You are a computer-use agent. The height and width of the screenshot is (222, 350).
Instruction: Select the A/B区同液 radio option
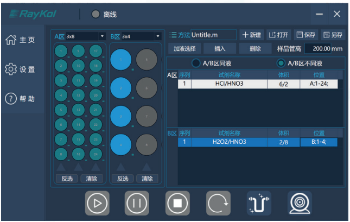[212, 62]
